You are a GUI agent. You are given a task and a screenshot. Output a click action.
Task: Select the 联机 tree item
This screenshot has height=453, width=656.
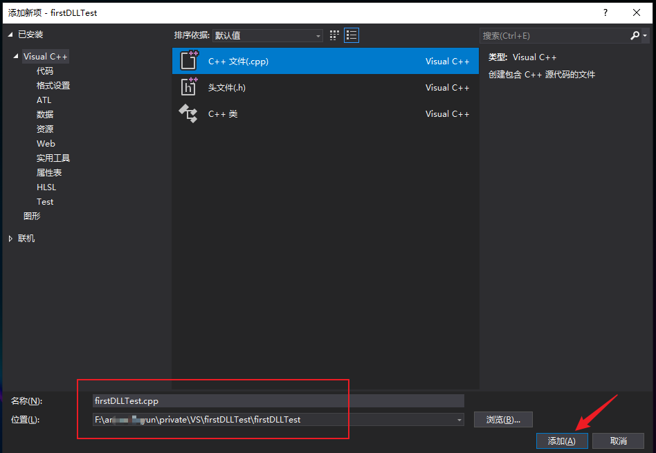point(26,239)
